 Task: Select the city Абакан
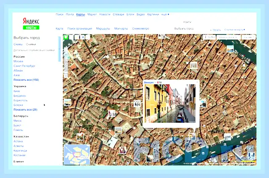coord(18,70)
